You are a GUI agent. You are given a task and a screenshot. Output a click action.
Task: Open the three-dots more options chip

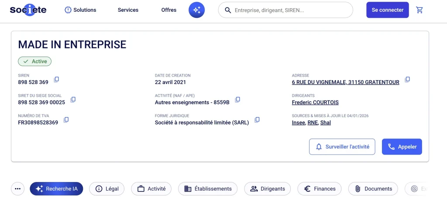pos(17,189)
